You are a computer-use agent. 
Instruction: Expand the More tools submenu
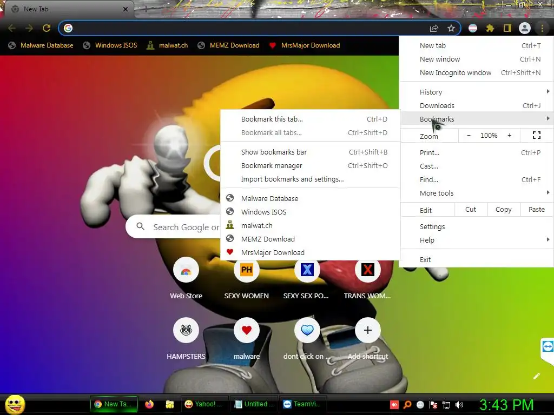477,193
